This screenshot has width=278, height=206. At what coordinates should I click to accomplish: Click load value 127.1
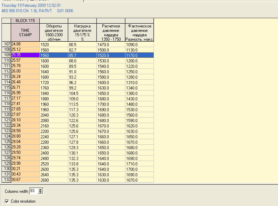point(83,136)
